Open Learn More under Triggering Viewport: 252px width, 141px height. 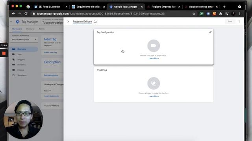[x=154, y=96]
